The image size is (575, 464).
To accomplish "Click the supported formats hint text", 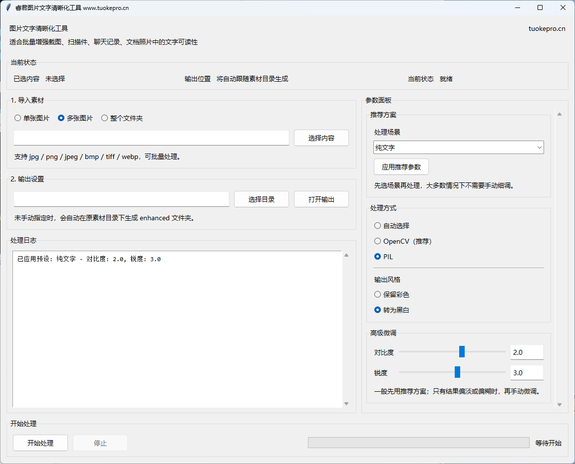I will pos(97,156).
